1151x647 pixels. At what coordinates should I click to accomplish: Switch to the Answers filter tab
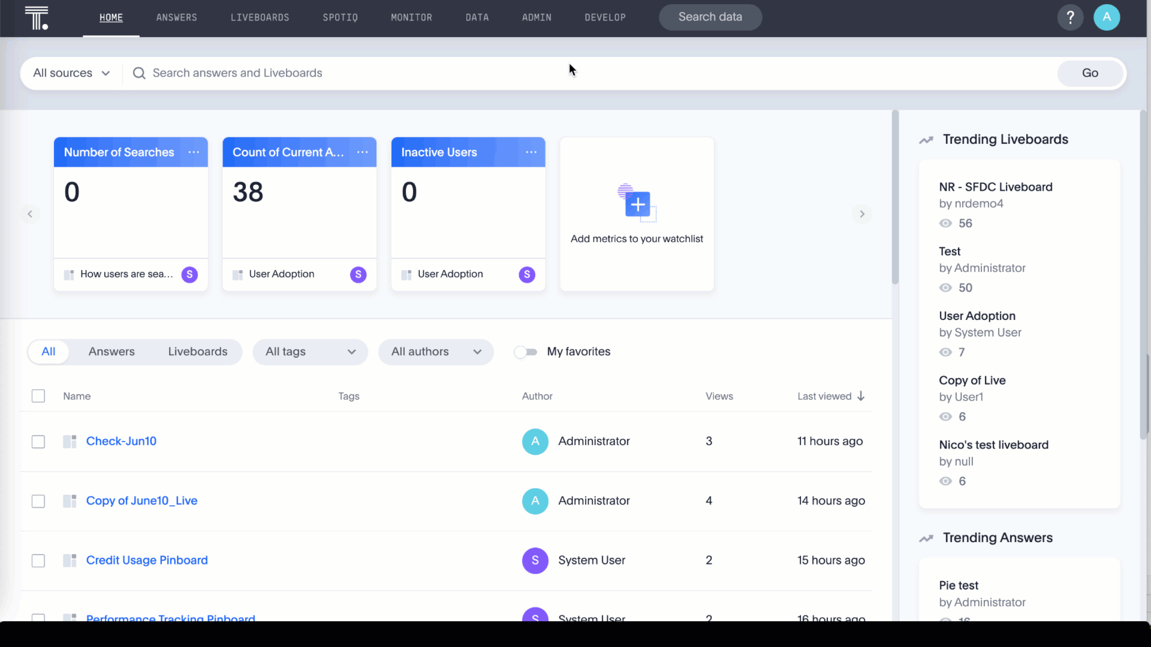(x=111, y=352)
